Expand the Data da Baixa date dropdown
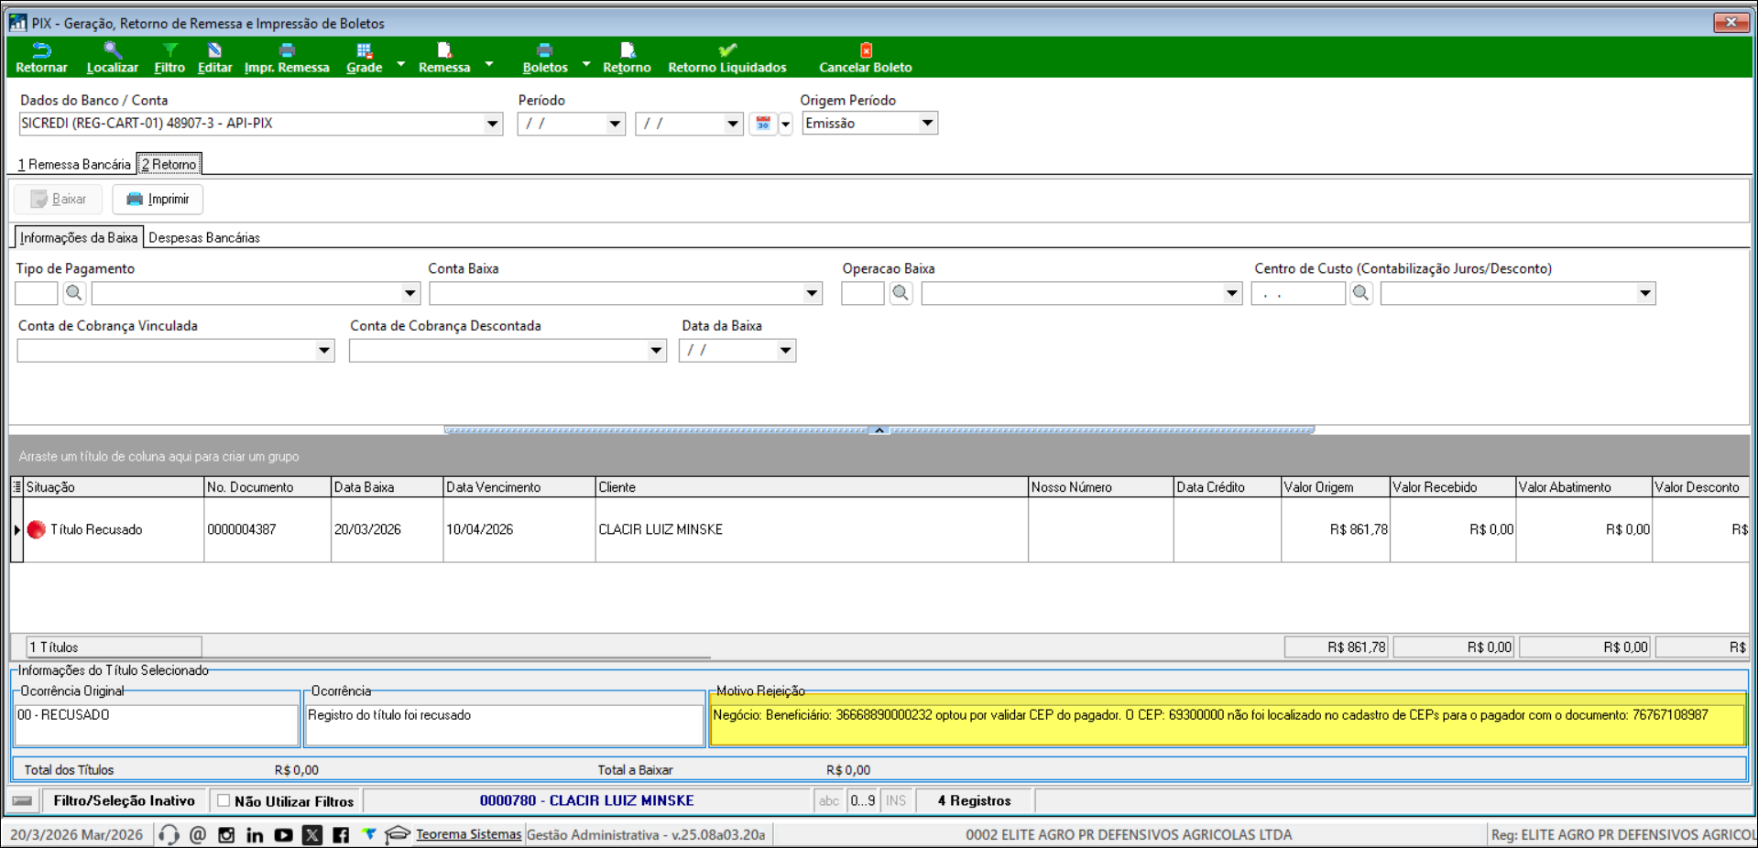 785,351
